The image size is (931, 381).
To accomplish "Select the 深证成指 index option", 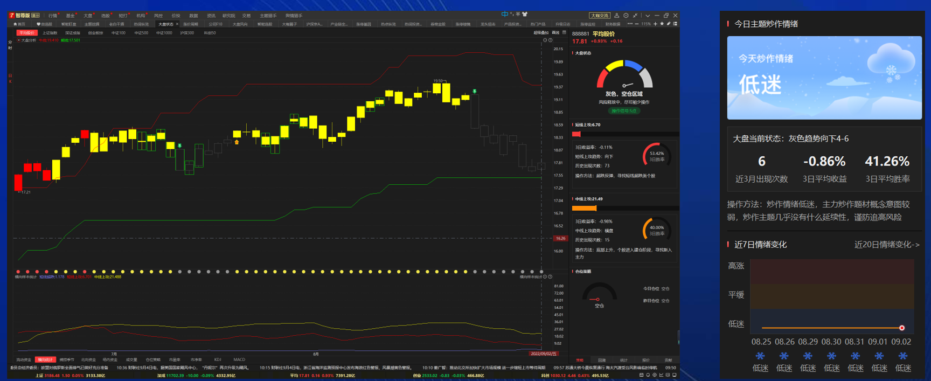I will (73, 33).
